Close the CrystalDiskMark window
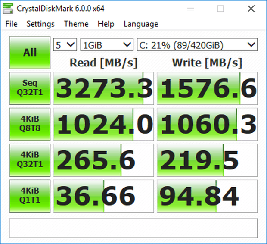This screenshot has width=267, height=244. tap(251, 9)
